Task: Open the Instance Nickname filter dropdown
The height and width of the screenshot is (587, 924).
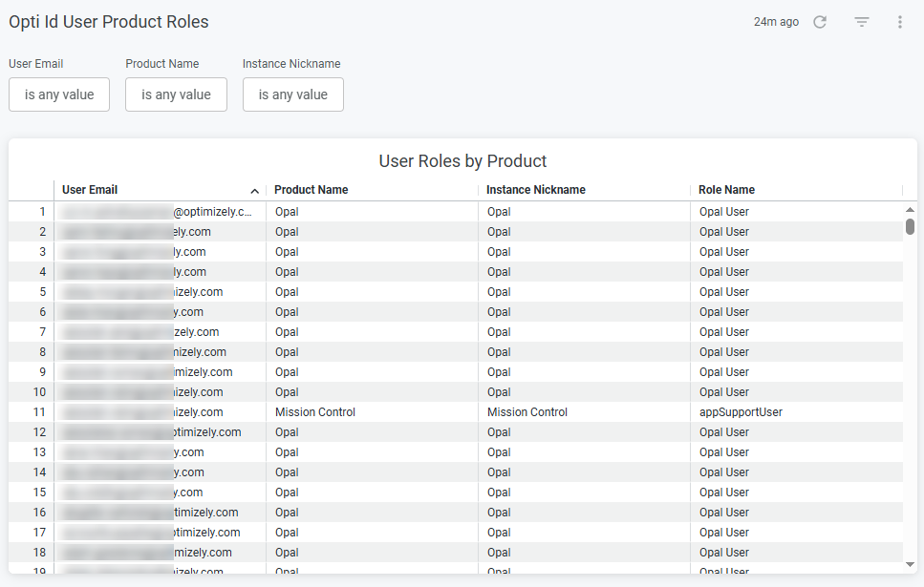Action: [x=293, y=94]
